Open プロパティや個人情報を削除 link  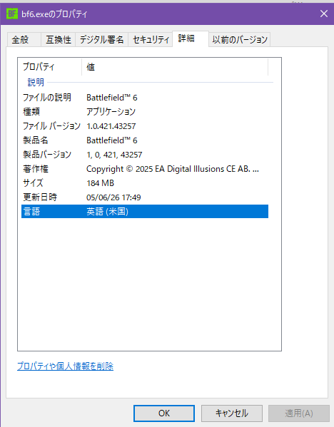(65, 366)
